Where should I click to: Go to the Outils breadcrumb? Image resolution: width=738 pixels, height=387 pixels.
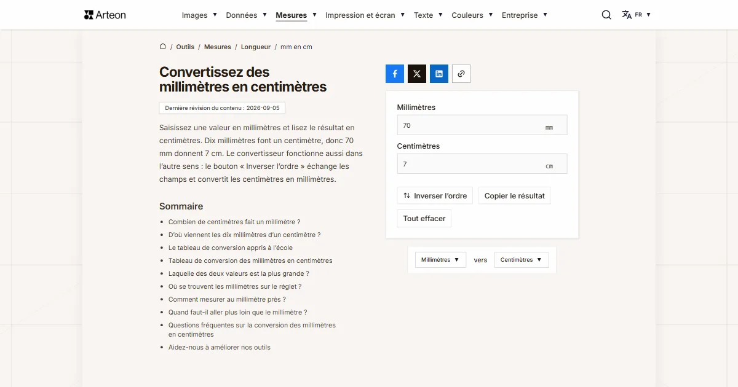click(185, 47)
